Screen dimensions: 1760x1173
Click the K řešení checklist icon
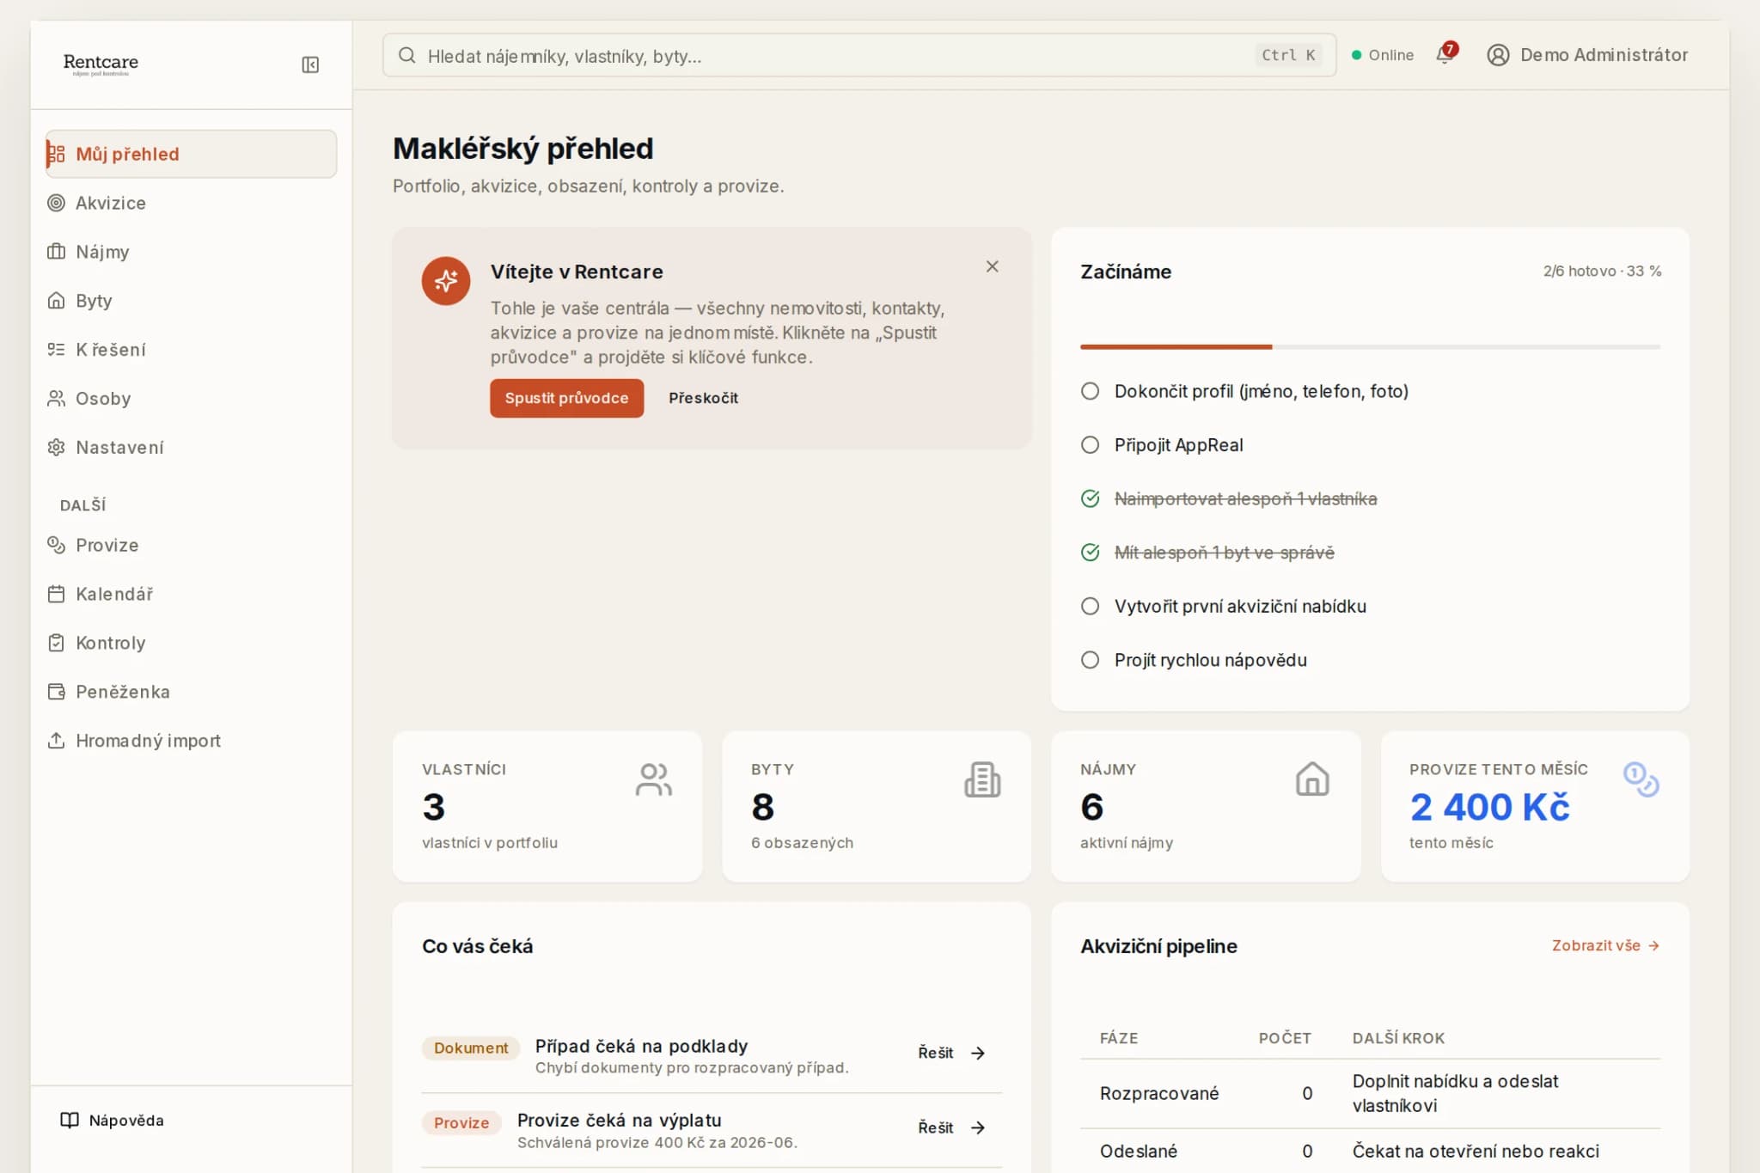click(x=56, y=350)
